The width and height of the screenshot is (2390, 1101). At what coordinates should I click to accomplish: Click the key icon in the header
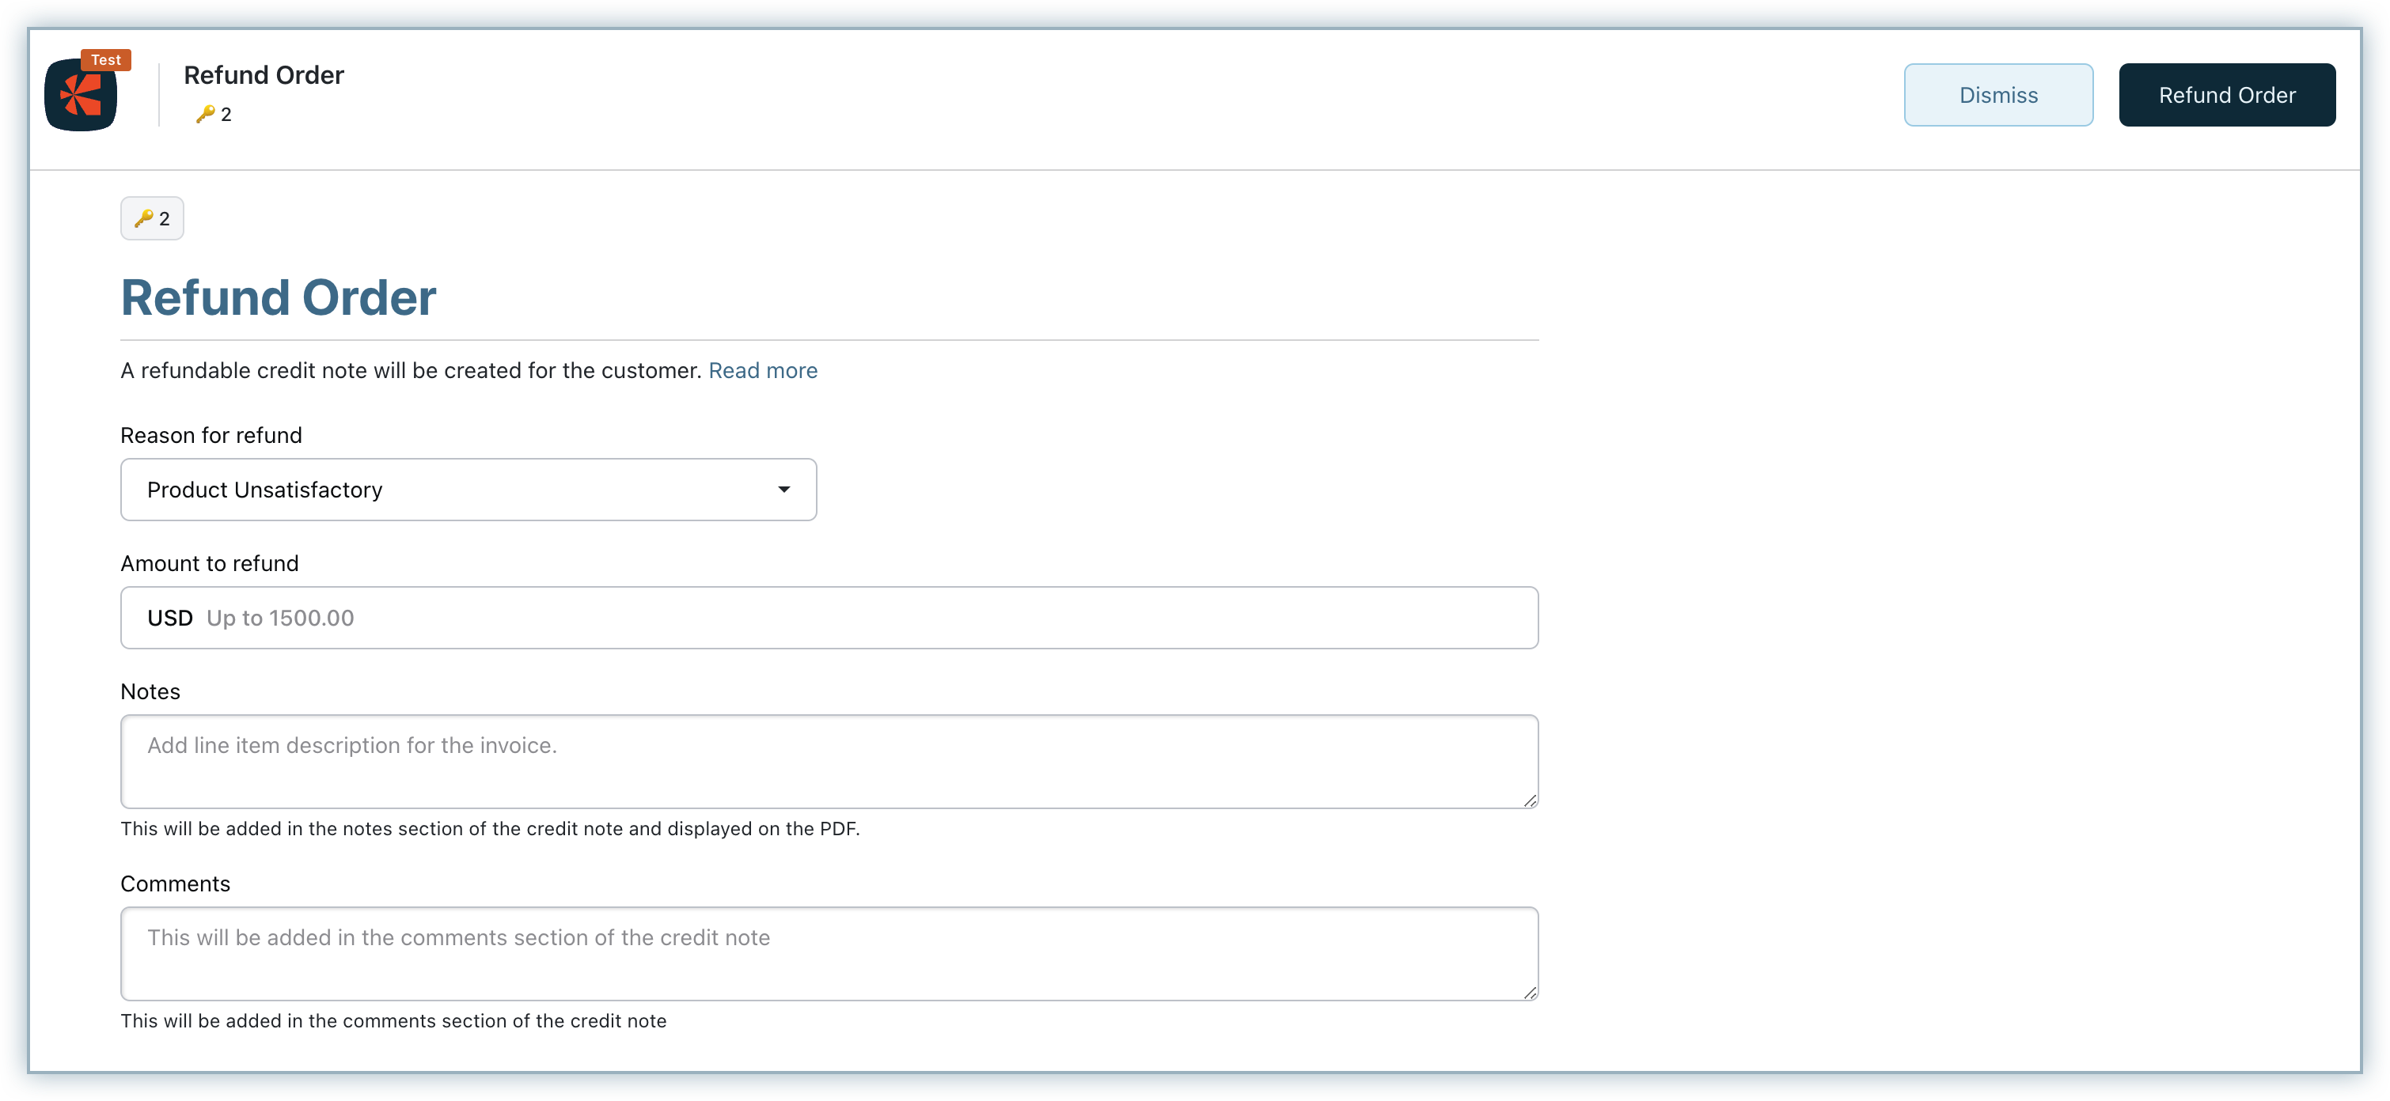coord(205,114)
